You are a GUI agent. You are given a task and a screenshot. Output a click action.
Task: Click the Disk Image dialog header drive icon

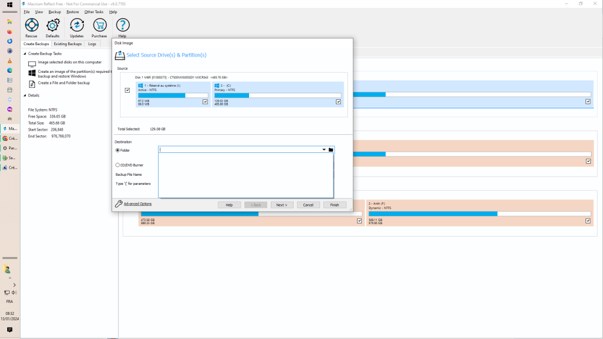tap(120, 55)
